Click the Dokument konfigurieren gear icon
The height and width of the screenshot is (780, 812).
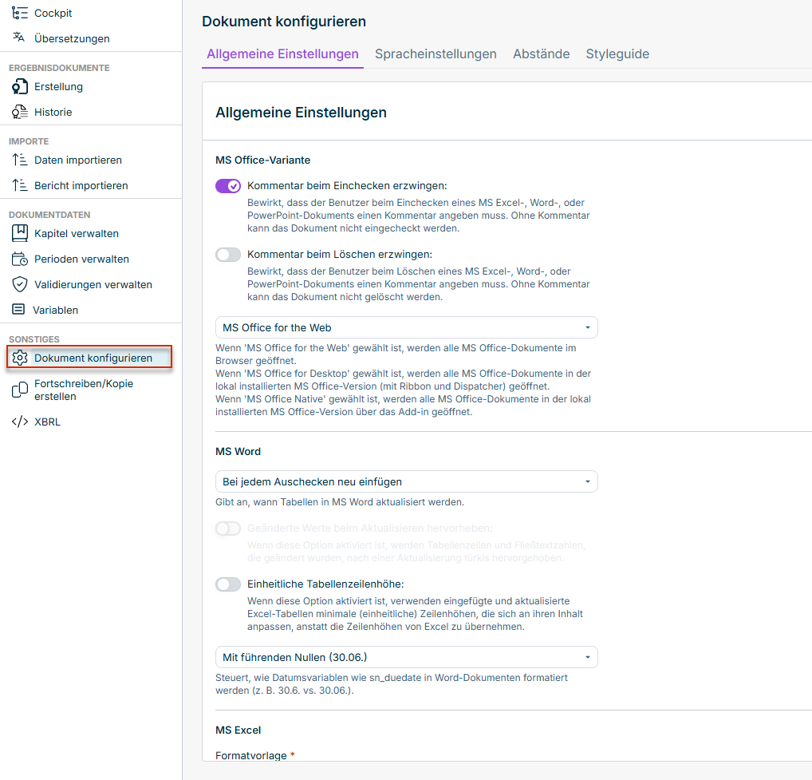point(20,358)
